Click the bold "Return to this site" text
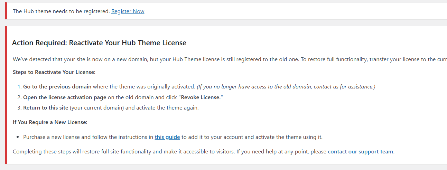447x170 pixels. pos(46,108)
